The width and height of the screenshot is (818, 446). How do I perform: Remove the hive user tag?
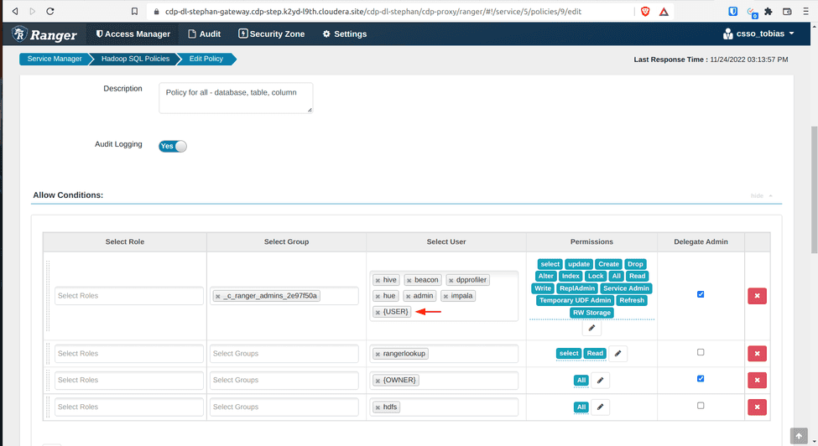click(378, 280)
